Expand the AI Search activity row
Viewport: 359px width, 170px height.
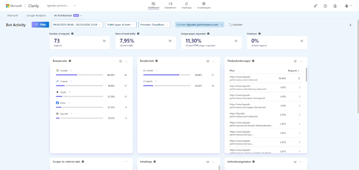156,81
